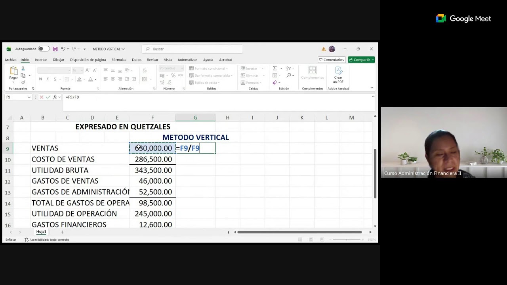
Task: Click the yellow warning triangle icon
Action: (324, 49)
